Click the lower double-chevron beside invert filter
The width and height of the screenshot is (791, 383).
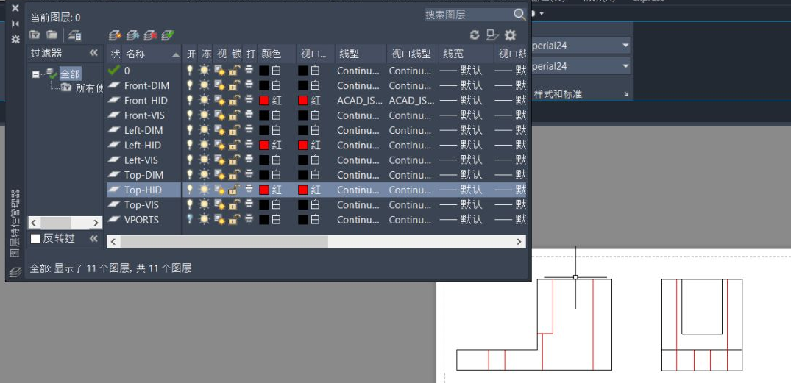pos(94,238)
